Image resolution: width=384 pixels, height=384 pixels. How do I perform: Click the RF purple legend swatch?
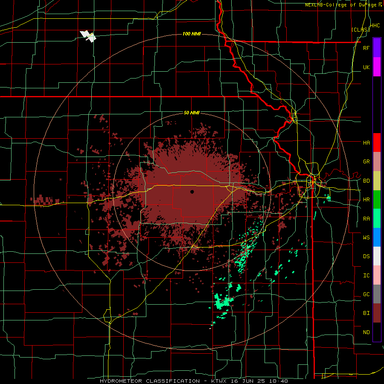377,48
